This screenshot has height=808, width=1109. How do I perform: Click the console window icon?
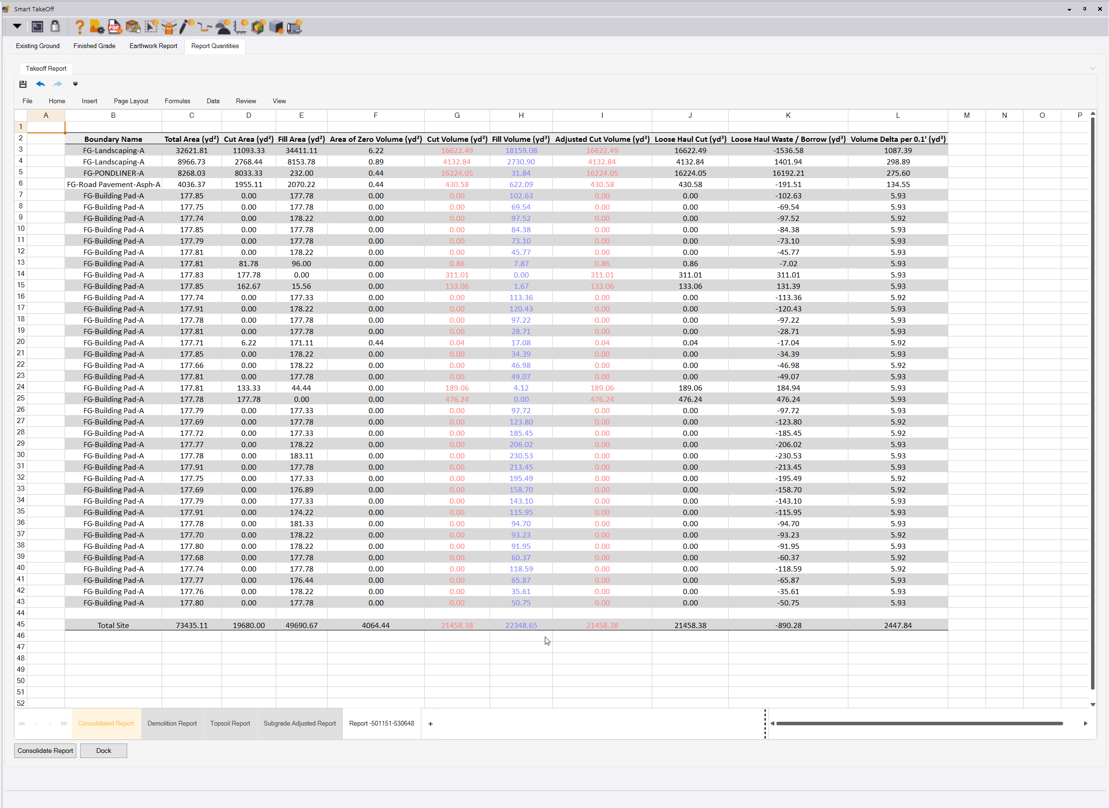(x=37, y=27)
